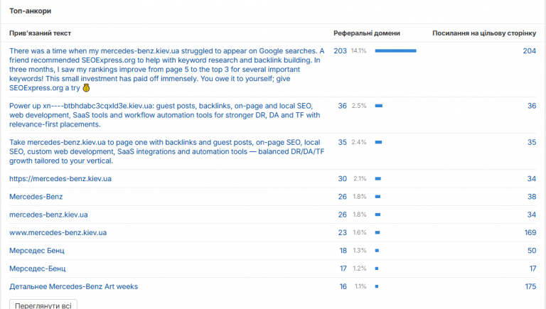Open 'Детальнее Mercedes-Benz Art weeks' anchor
This screenshot has height=309, width=546.
click(73, 287)
